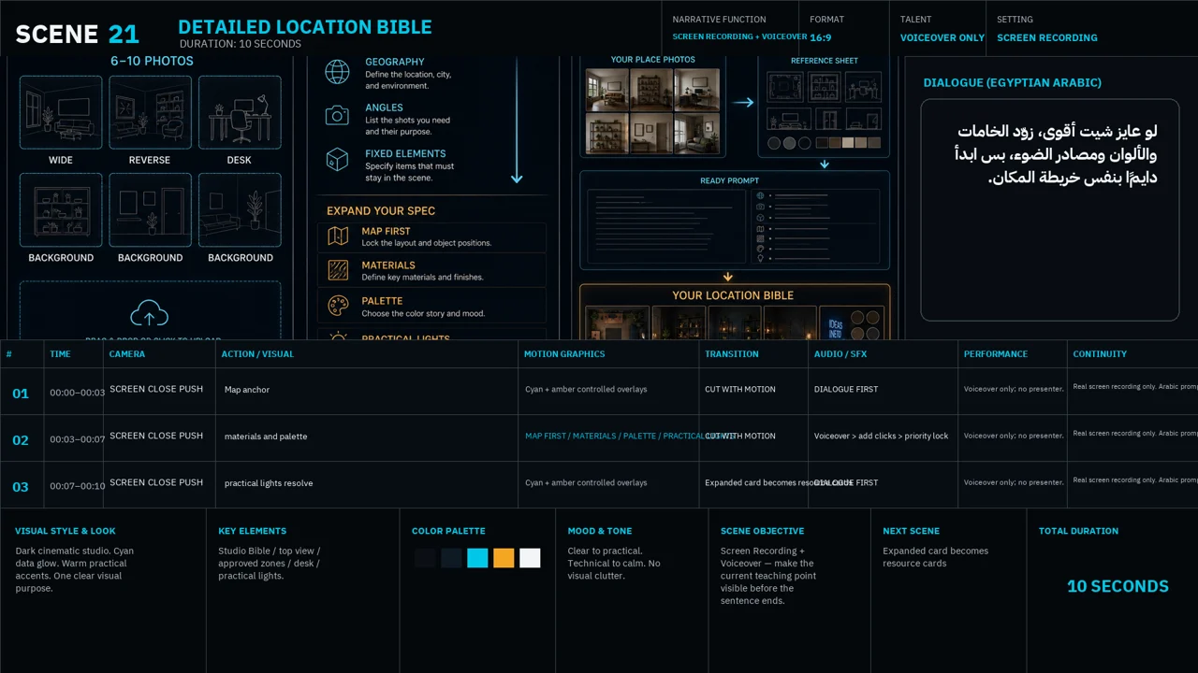Image resolution: width=1198 pixels, height=673 pixels.
Task: Choose the Reverse angle photo thumbnail
Action: 150,112
